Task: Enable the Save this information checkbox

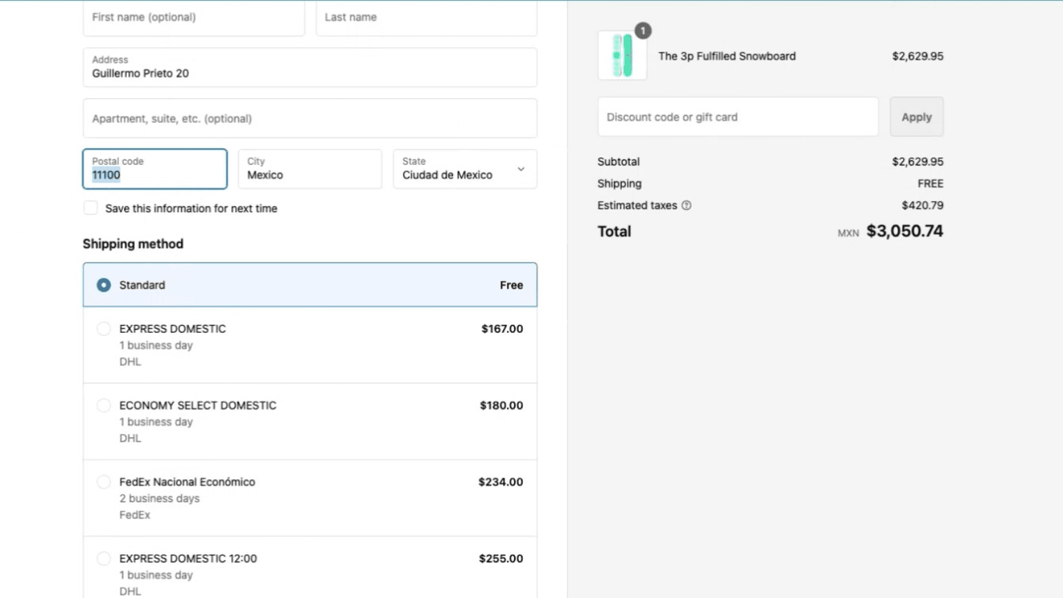Action: [90, 207]
